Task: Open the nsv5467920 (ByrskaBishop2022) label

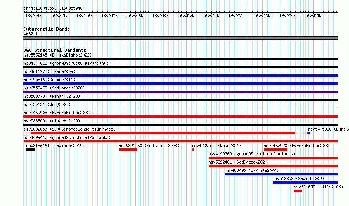Action: [298, 146]
